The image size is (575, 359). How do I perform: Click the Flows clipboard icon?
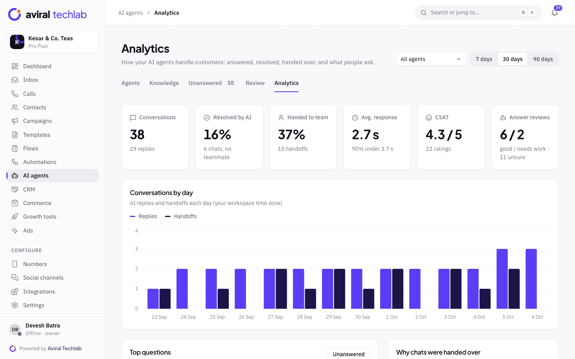(x=15, y=148)
